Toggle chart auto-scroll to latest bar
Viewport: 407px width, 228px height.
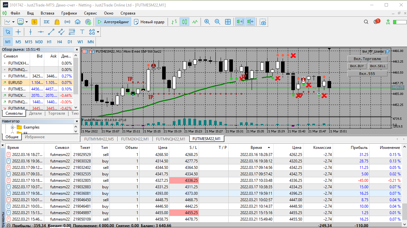[x=240, y=22]
